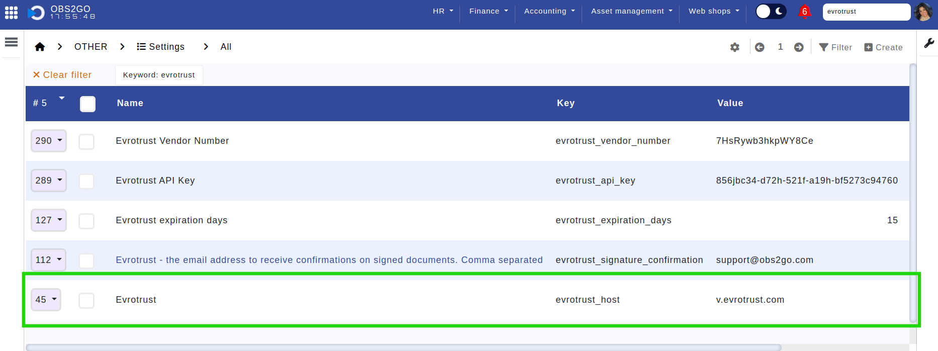938x351 pixels.
Task: Click the Keyword: evrotrust filter tag
Action: [x=159, y=75]
